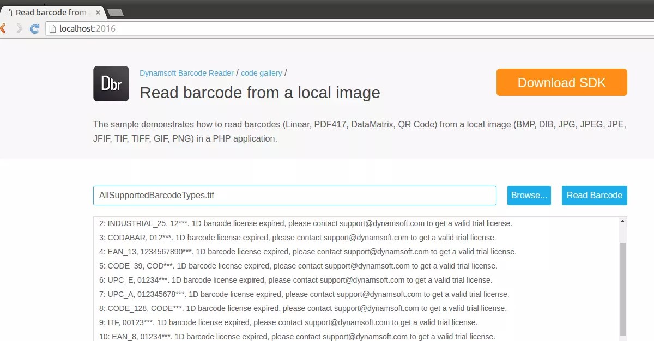Image resolution: width=654 pixels, height=341 pixels.
Task: Click the orange back navigation arrow
Action: click(x=4, y=28)
